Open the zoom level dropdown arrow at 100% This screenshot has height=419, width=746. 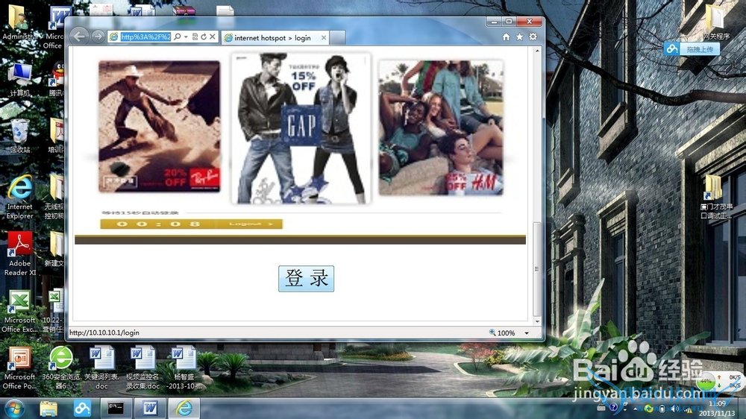tap(527, 333)
